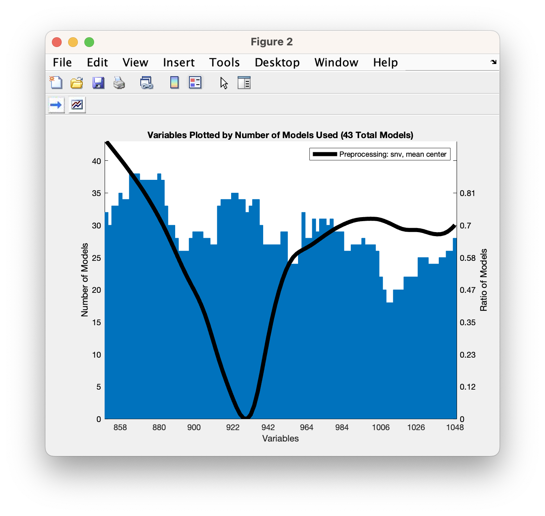
Task: Select the 'Number of Models' y-axis label
Action: [x=84, y=280]
